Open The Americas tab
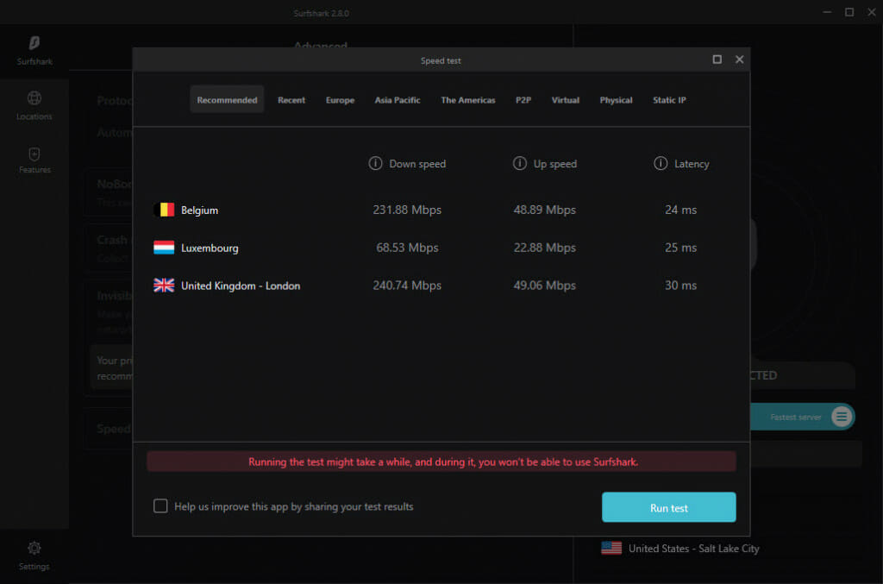The image size is (883, 584). coord(468,100)
